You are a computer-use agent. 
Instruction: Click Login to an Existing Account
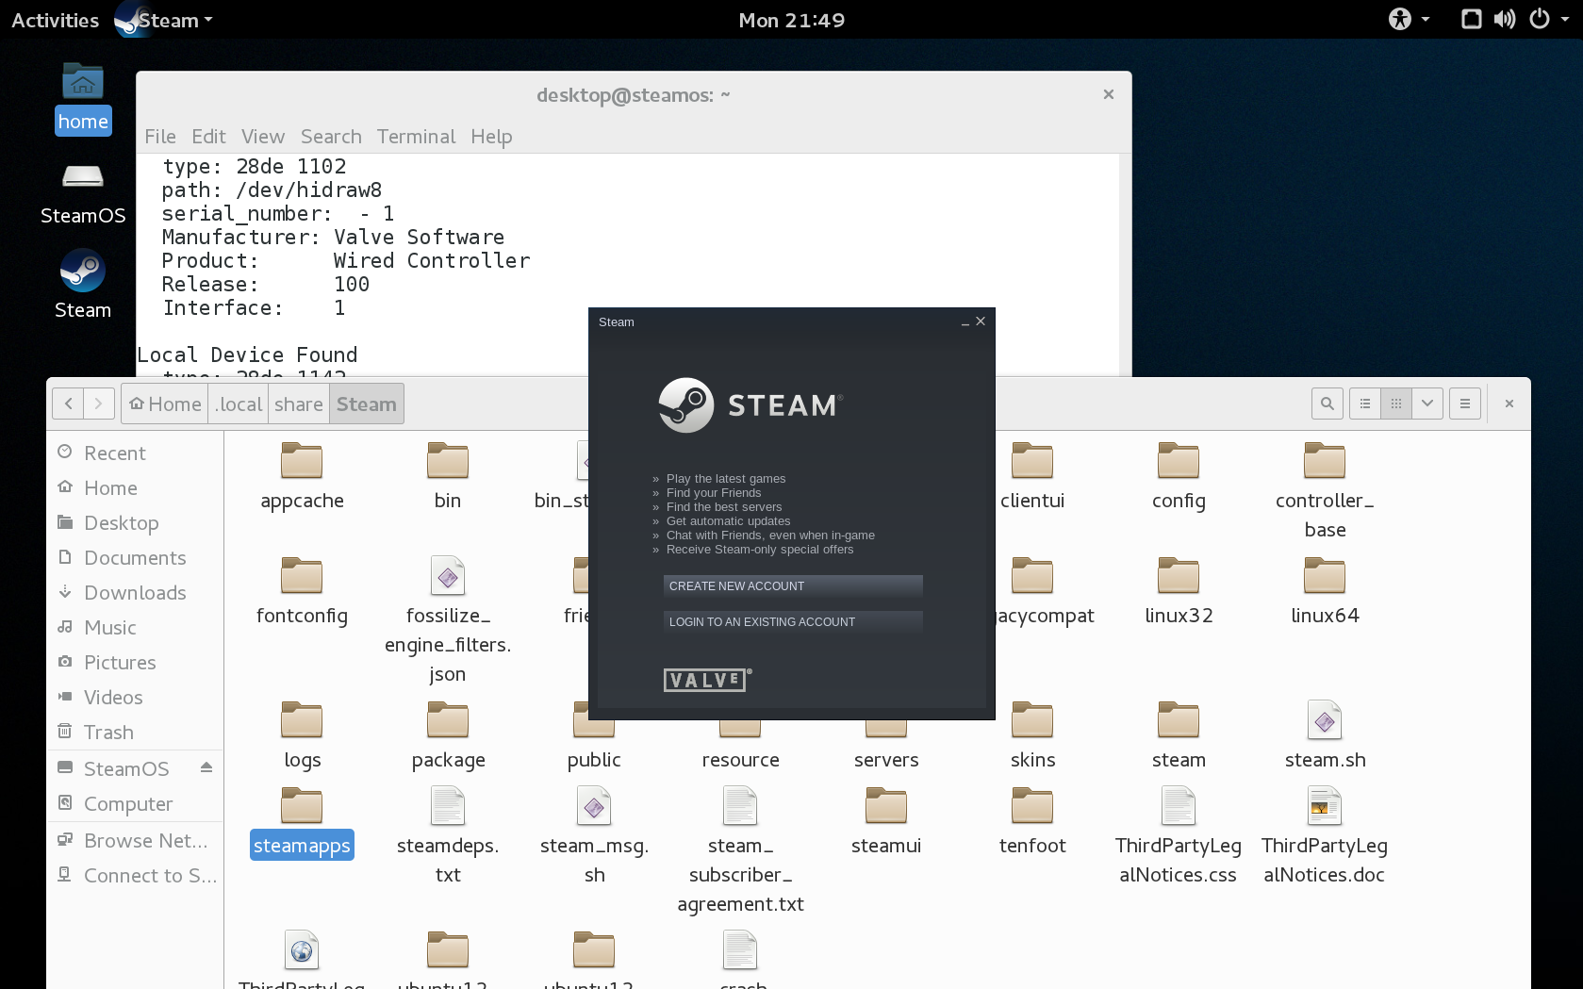[x=793, y=622]
